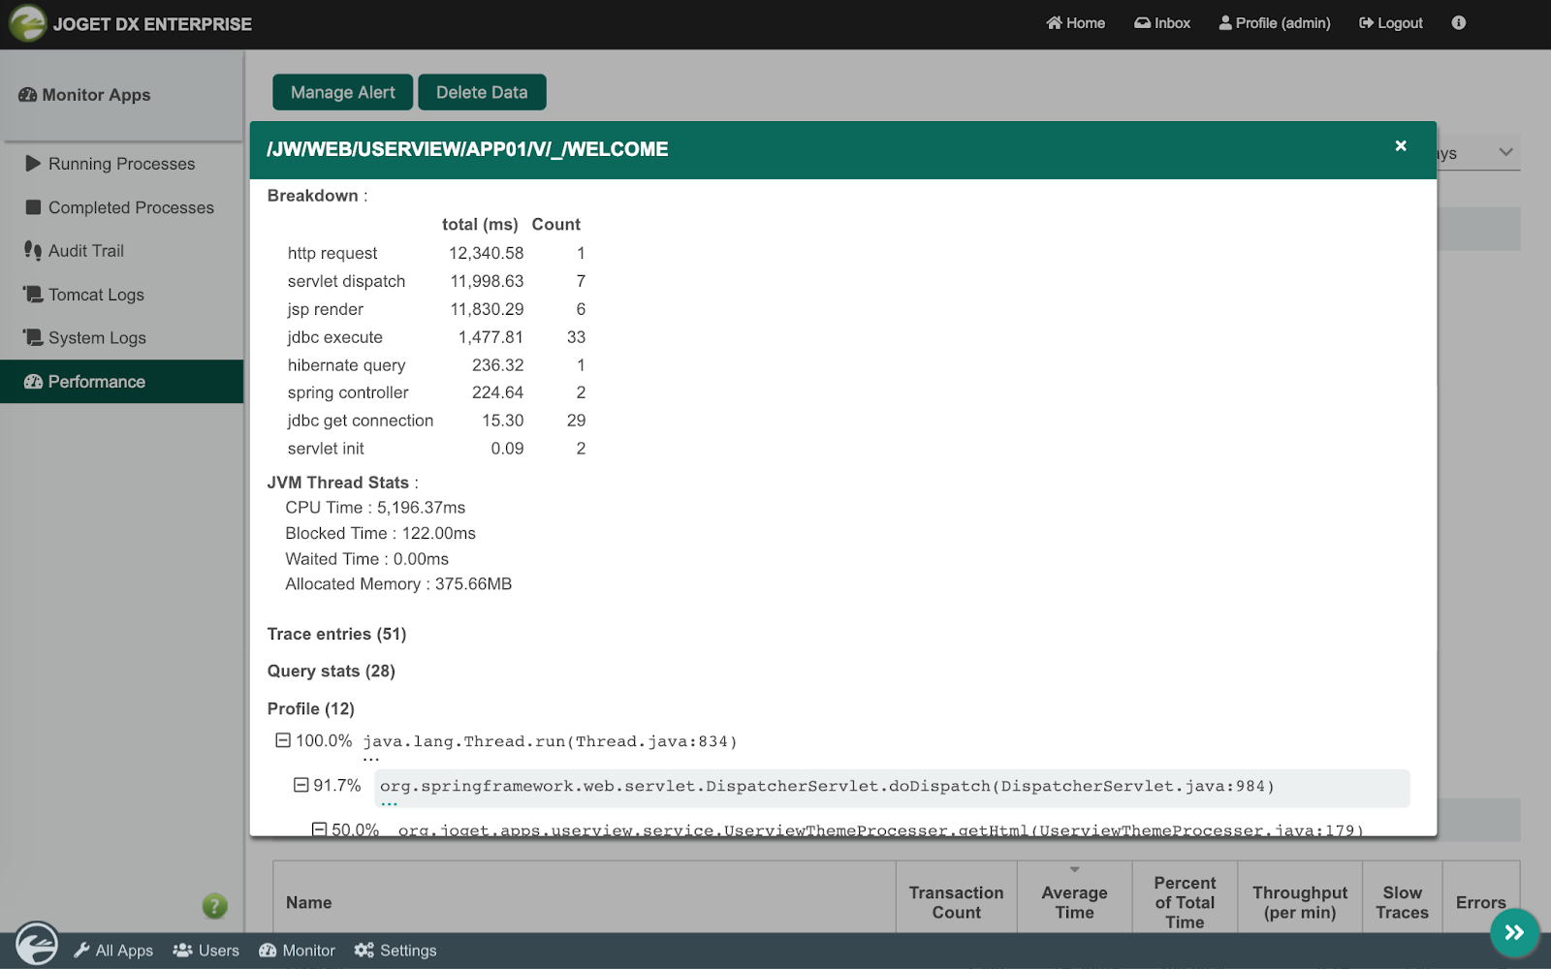Collapse the 91.7% DispatcherServlet profile node
The width and height of the screenshot is (1551, 969).
301,785
